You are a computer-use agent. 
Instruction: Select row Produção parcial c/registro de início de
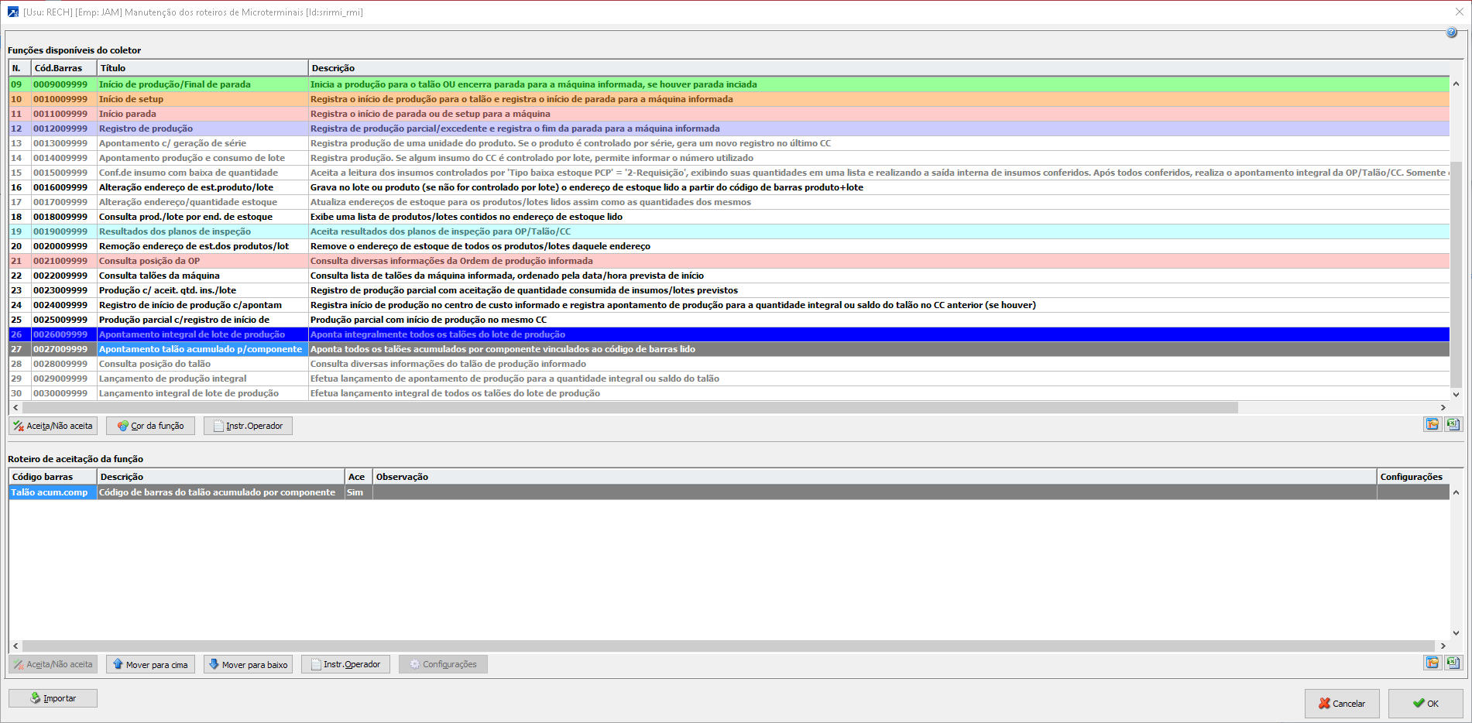click(x=729, y=320)
